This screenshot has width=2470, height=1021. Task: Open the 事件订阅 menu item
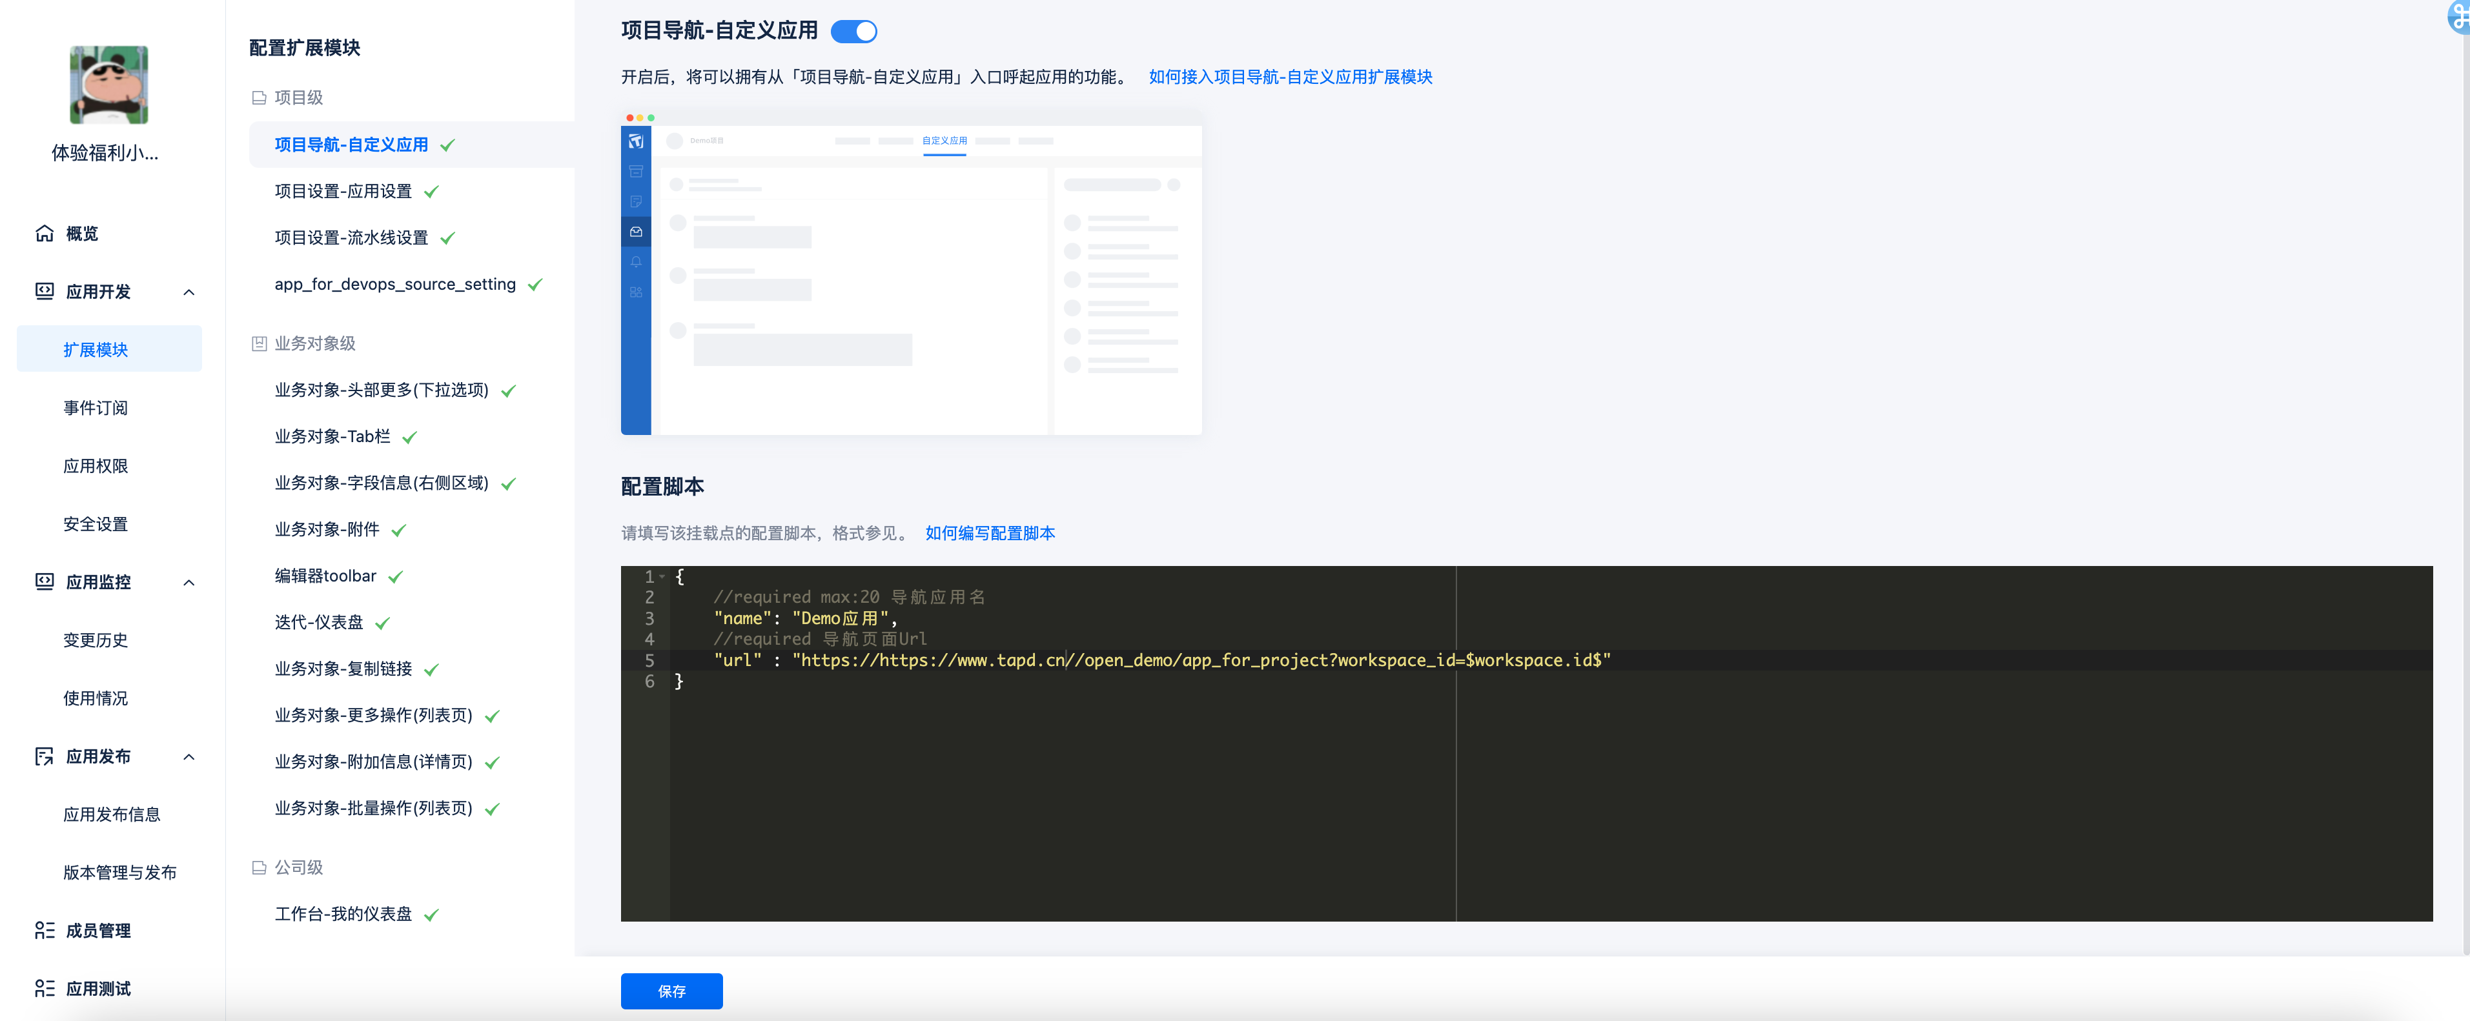point(95,407)
